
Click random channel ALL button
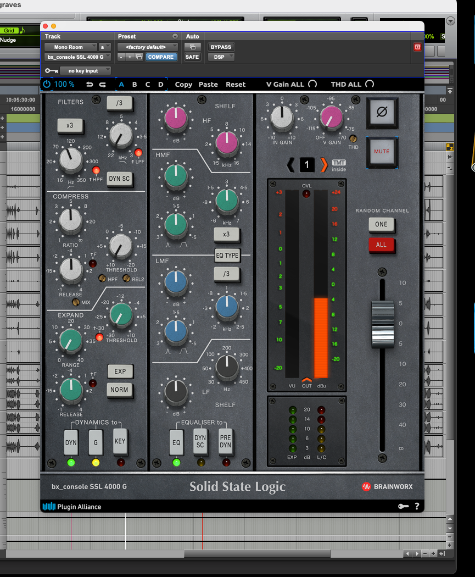pos(381,245)
